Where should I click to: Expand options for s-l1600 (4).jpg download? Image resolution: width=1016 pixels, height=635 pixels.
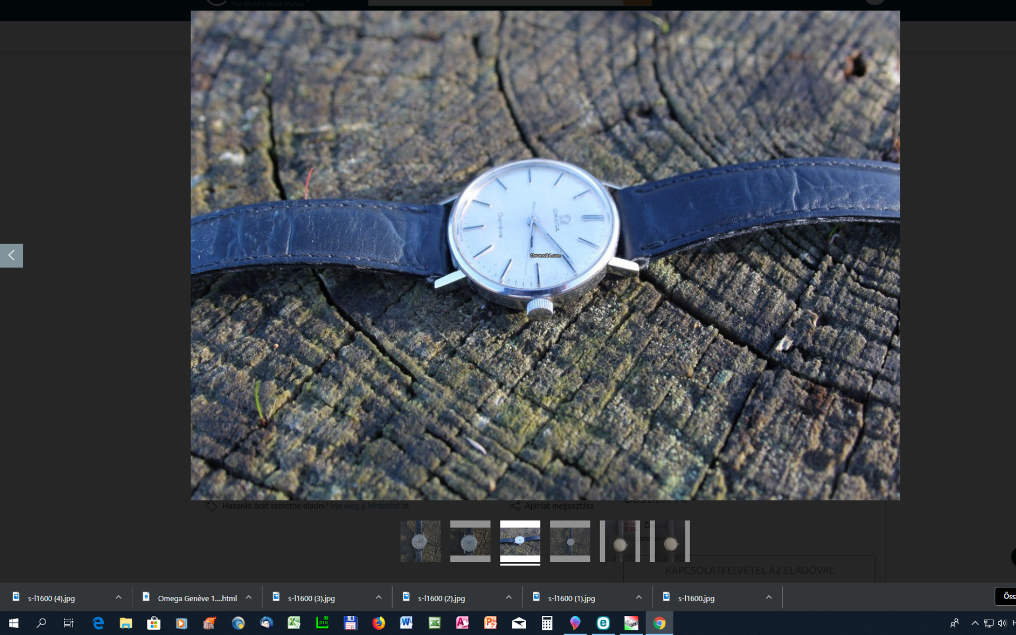pos(119,597)
